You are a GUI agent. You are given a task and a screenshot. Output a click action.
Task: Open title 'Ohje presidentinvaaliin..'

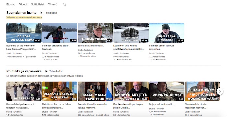[x=162, y=104]
